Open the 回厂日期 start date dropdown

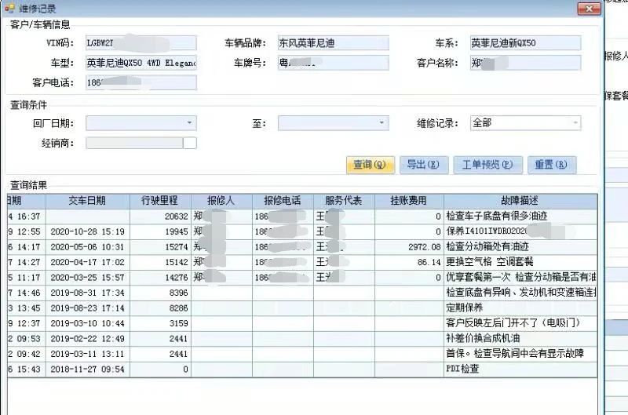pyautogui.click(x=189, y=122)
